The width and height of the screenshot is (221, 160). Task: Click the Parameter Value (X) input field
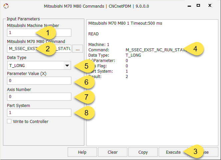tap(39, 81)
